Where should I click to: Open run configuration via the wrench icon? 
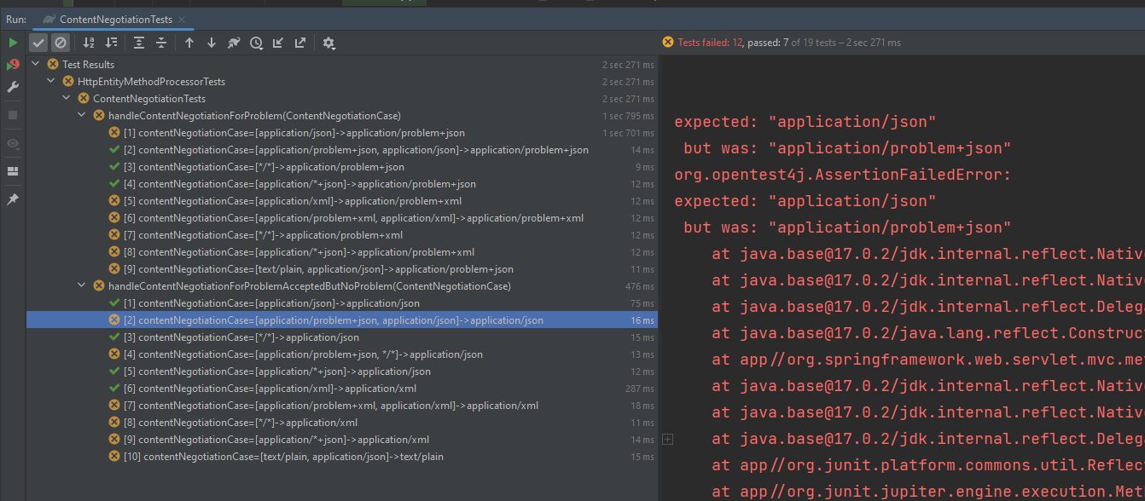(13, 87)
